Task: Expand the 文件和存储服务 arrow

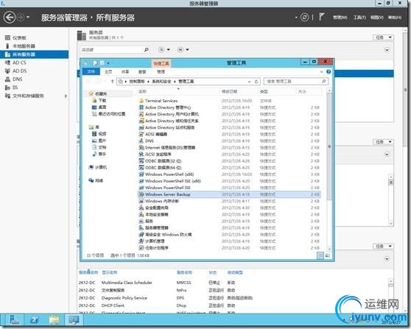Action: (66, 96)
